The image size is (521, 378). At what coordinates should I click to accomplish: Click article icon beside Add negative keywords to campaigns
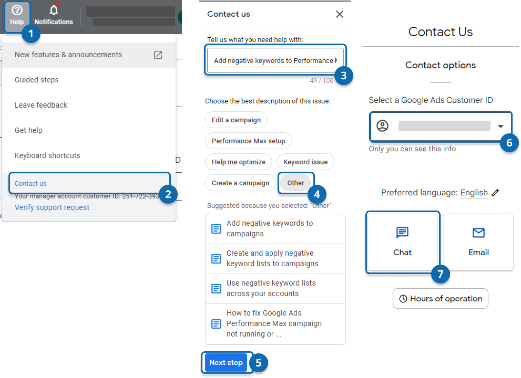tap(216, 229)
